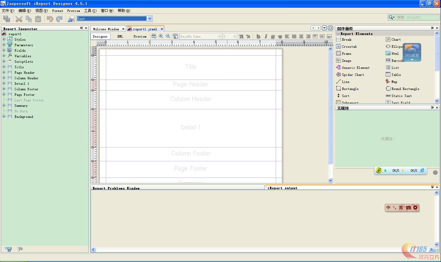Select the Report Problems Window tab

[x=116, y=188]
